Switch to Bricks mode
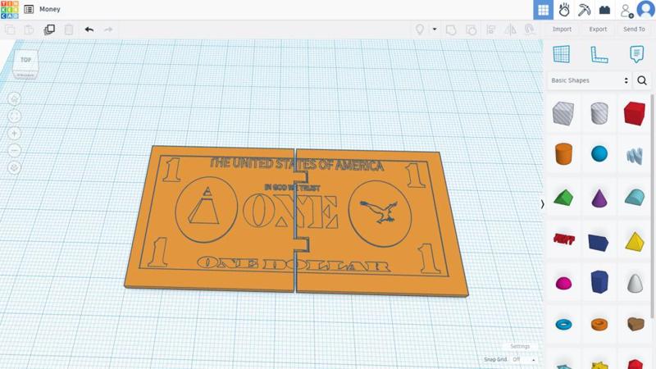The image size is (656, 369). coord(604,10)
